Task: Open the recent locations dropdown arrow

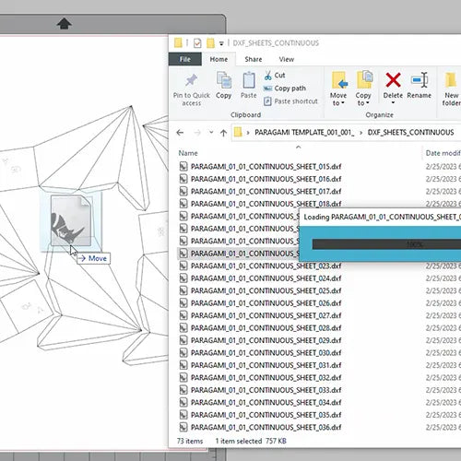Action: (x=211, y=133)
